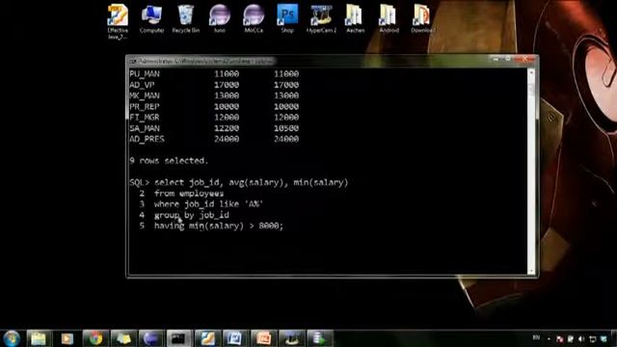The width and height of the screenshot is (617, 347).
Task: Click the EN language indicator in tray
Action: pyautogui.click(x=536, y=338)
